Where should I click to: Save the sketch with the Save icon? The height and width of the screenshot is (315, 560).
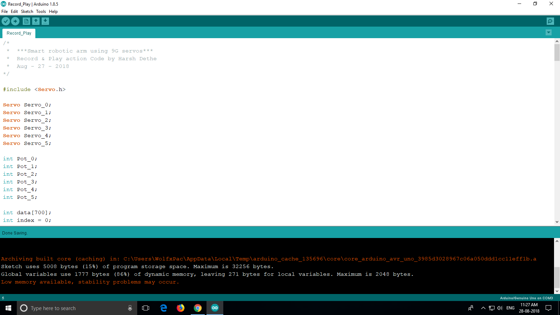coord(45,21)
